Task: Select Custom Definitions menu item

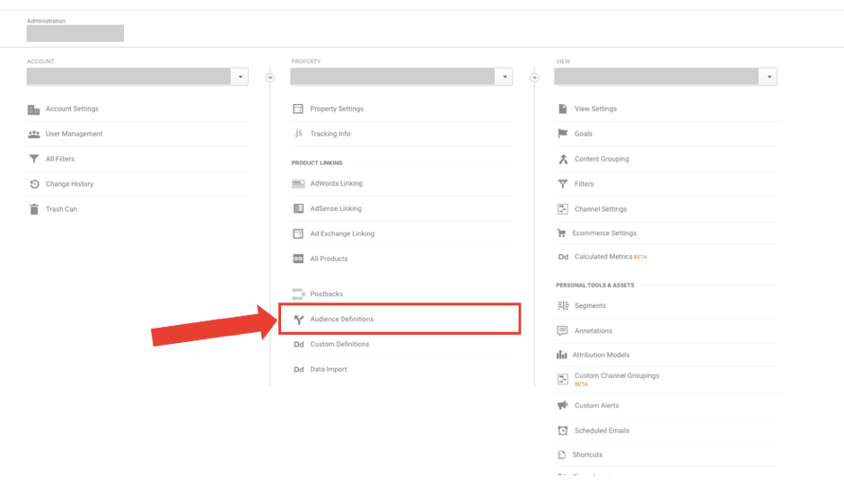Action: tap(339, 345)
